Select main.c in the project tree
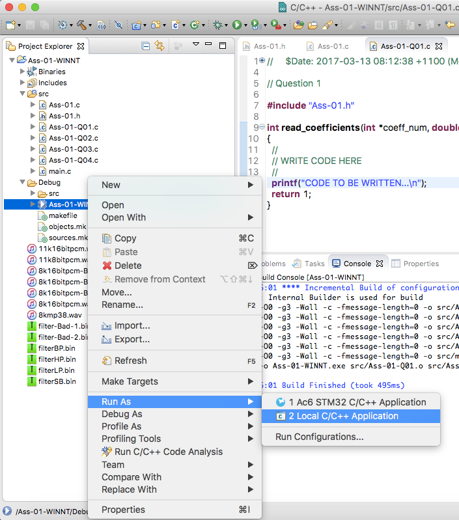 (59, 171)
